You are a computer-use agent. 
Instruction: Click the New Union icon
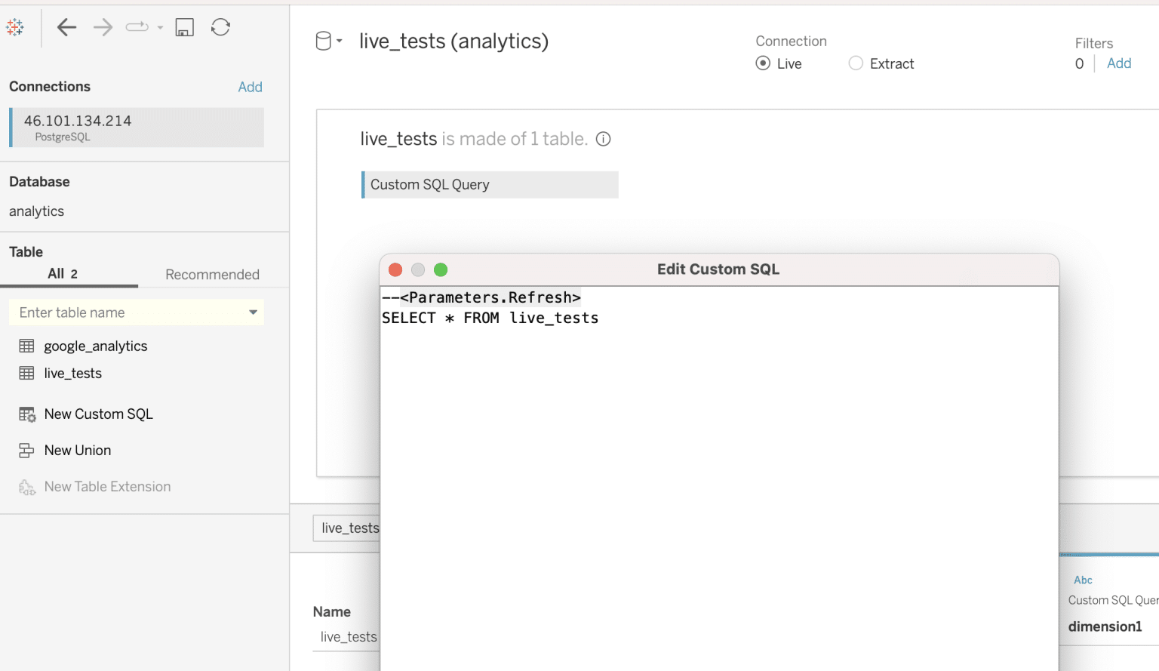pyautogui.click(x=27, y=450)
